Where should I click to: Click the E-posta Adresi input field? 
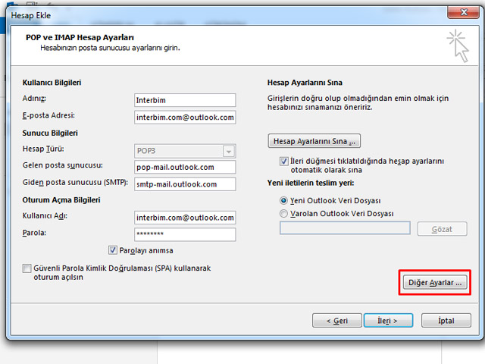coord(185,117)
